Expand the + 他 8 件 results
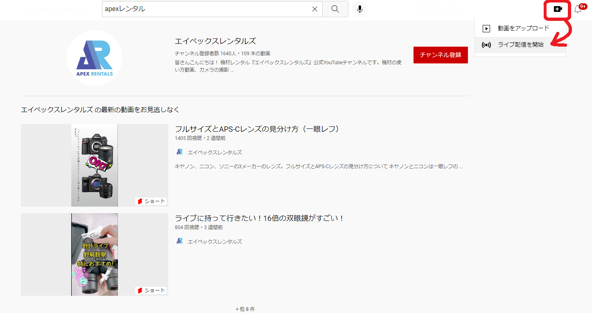The width and height of the screenshot is (592, 313). pyautogui.click(x=245, y=309)
